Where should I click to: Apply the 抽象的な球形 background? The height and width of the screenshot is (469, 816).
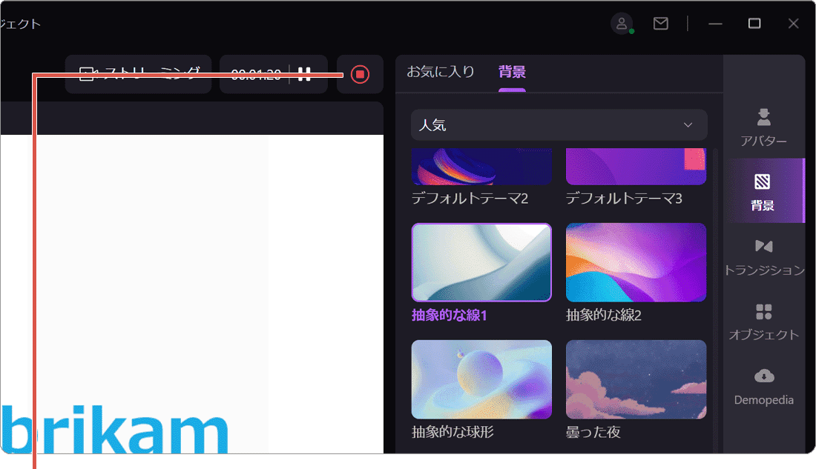[481, 379]
